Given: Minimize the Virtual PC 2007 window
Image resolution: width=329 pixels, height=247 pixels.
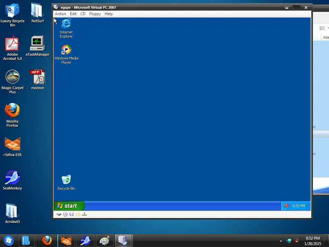Looking at the screenshot, I should tap(287, 8).
